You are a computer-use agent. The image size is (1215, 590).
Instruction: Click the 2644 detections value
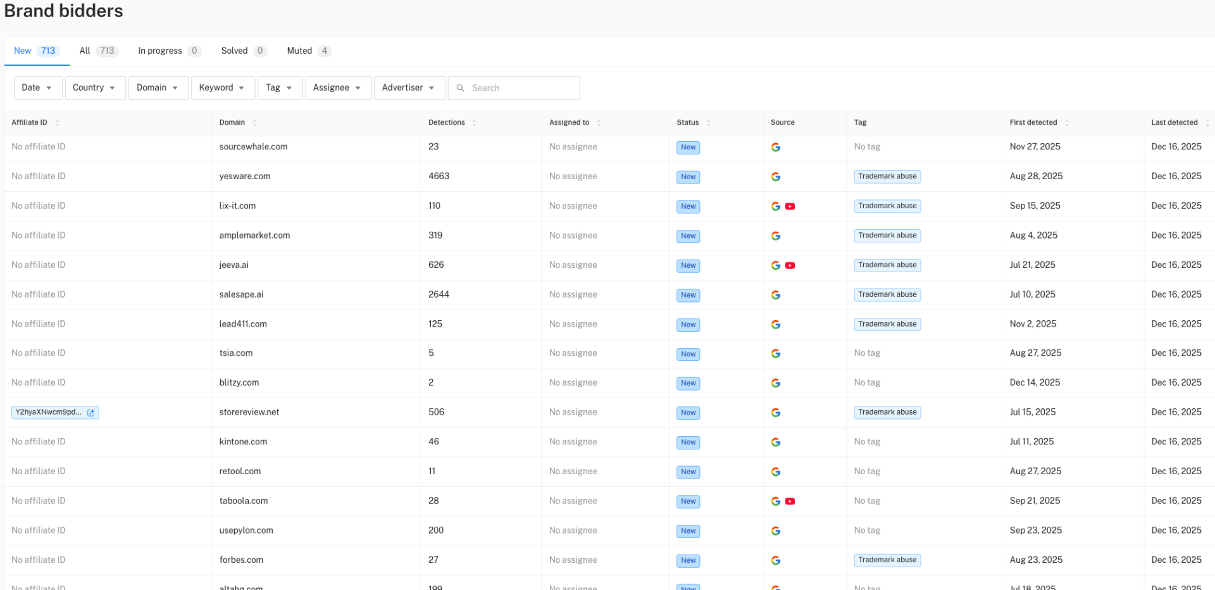click(x=439, y=294)
